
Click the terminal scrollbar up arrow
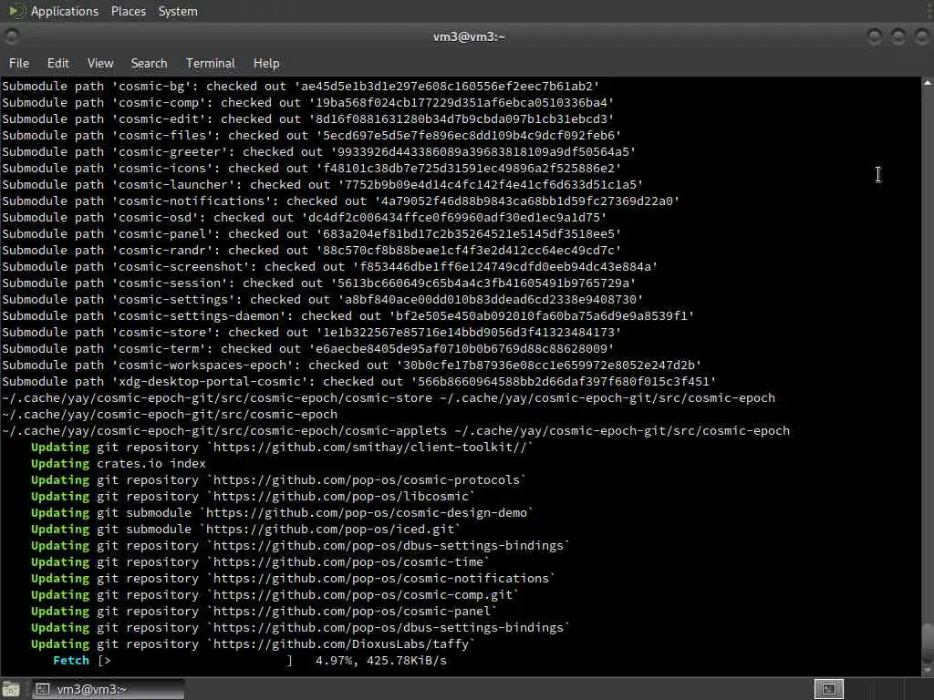click(928, 83)
